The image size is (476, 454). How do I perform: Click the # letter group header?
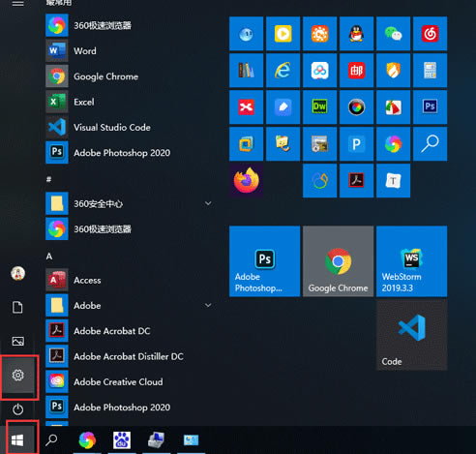49,179
